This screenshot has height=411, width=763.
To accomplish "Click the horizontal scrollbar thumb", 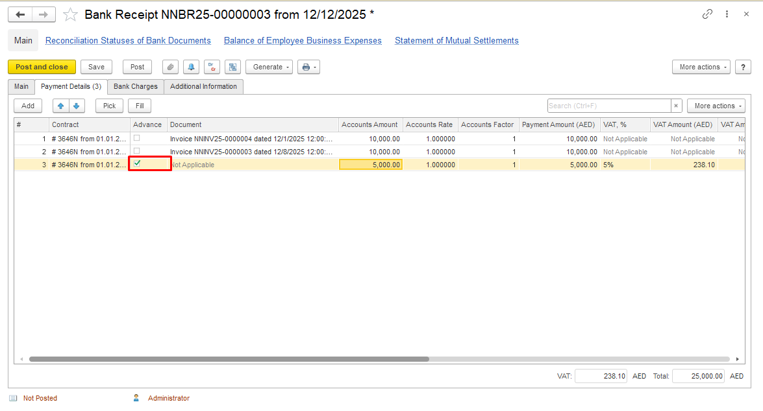I will click(229, 360).
